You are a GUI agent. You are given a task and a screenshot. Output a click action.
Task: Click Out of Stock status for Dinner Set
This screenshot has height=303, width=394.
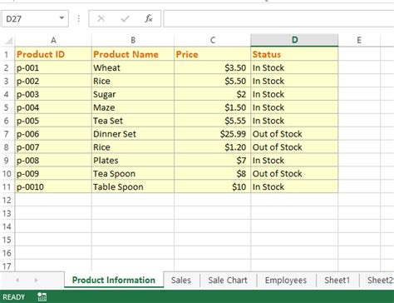coord(294,134)
